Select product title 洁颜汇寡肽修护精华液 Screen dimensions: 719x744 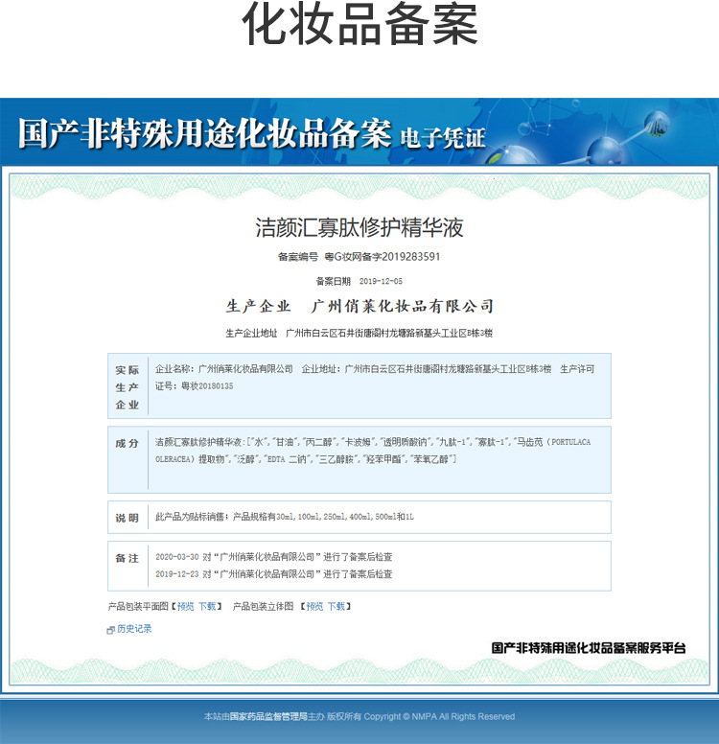tap(359, 227)
